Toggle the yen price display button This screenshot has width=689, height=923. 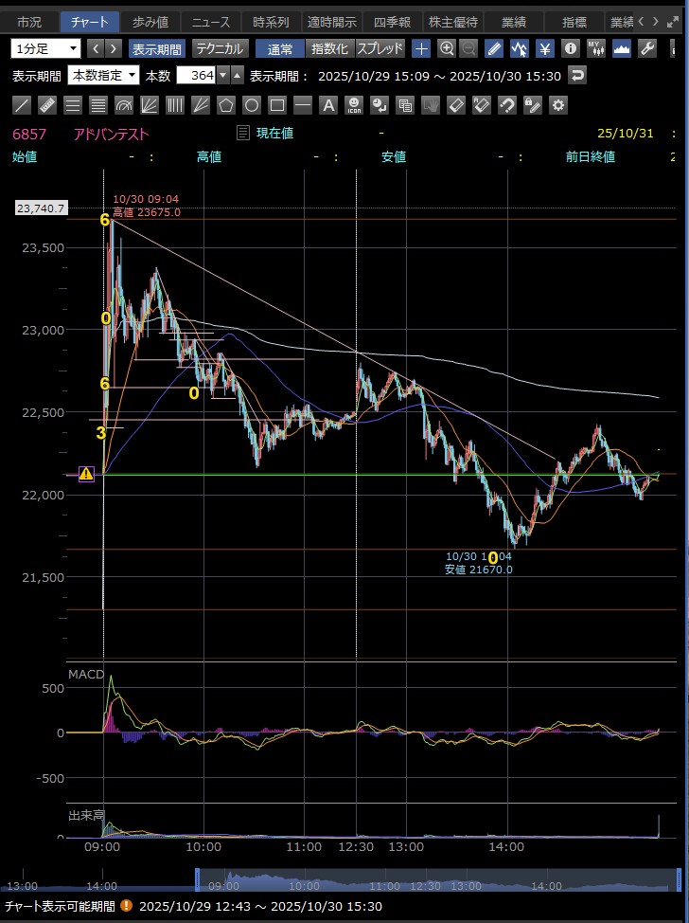click(x=545, y=48)
